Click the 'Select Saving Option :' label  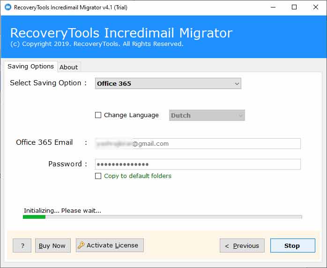pos(48,83)
